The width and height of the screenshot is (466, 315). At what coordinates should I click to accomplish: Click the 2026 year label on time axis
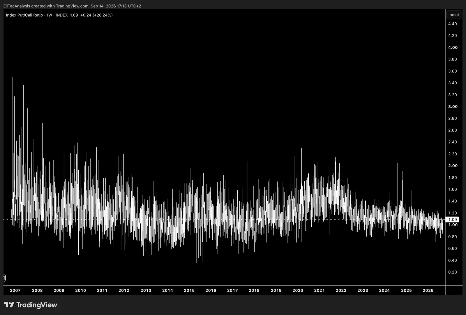tap(428, 290)
